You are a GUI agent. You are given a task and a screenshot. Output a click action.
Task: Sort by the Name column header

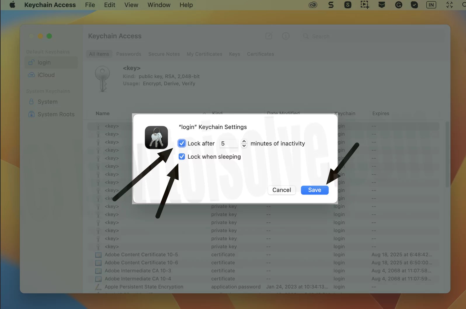pos(102,113)
